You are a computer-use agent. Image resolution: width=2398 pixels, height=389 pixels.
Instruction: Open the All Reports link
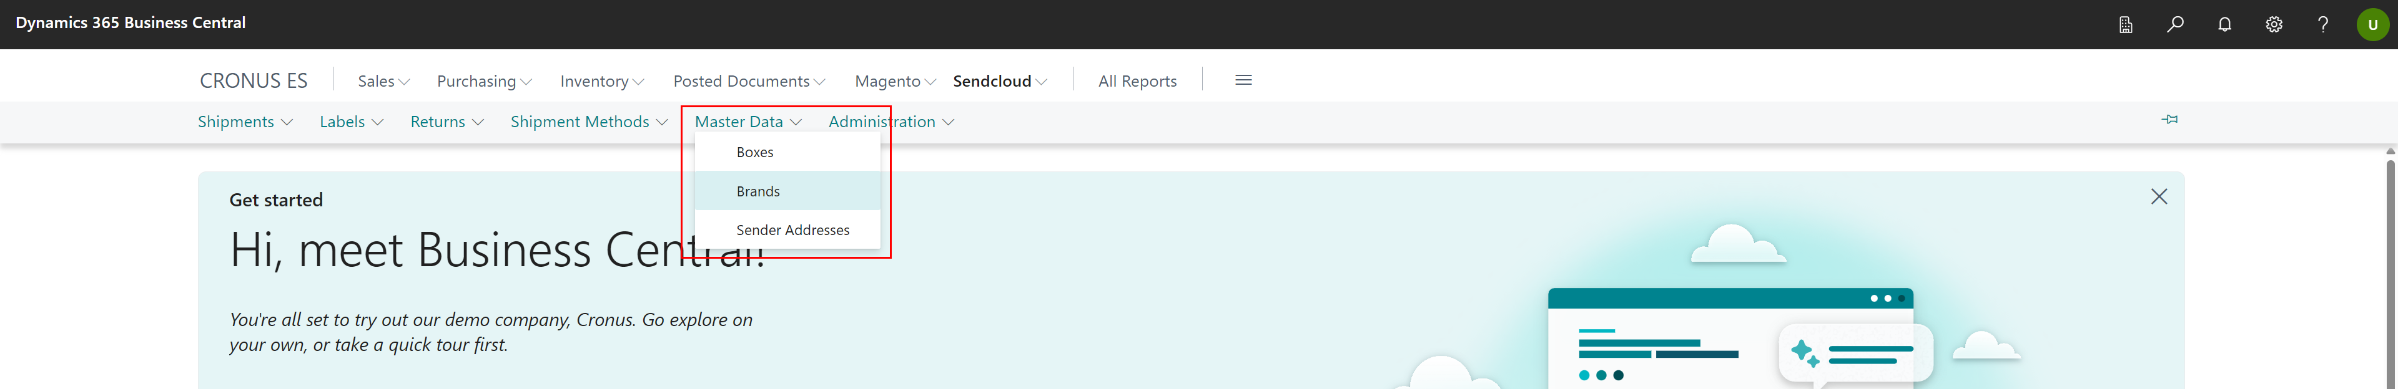coord(1137,81)
